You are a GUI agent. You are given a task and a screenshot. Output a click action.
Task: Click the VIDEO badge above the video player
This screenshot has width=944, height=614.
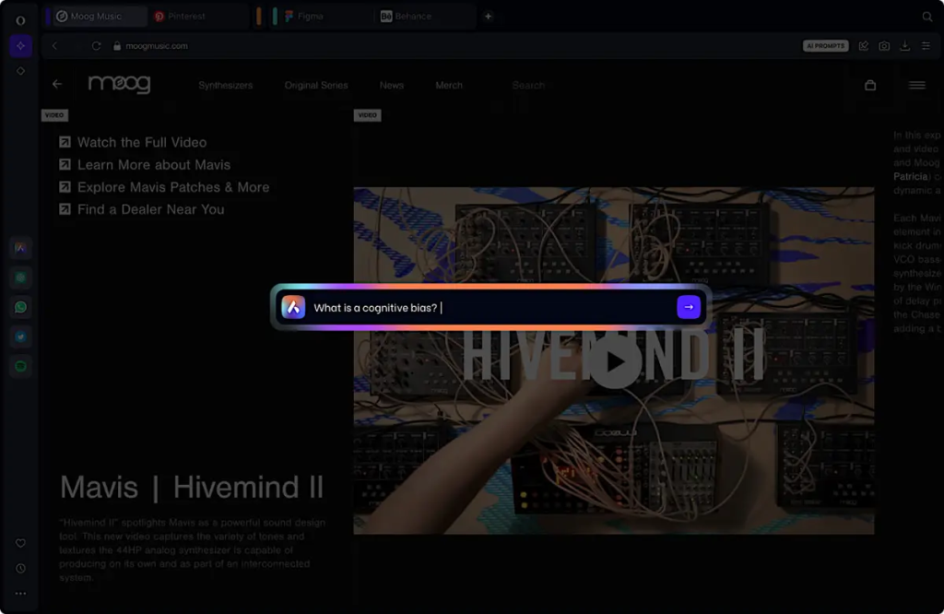(367, 115)
